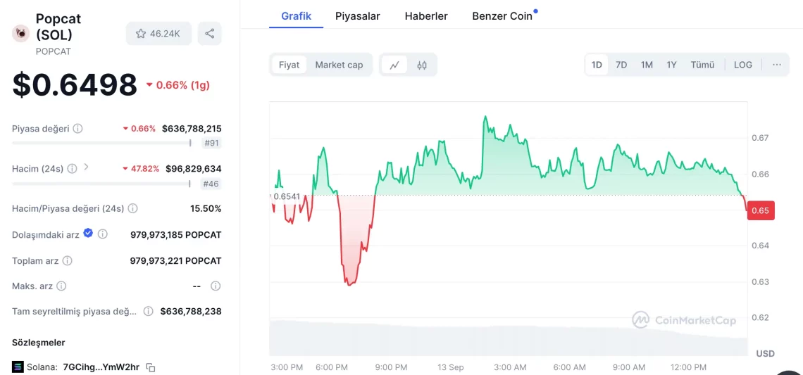
Task: Click the Solana contract address 7GCihg...YmW2hr
Action: (101, 367)
